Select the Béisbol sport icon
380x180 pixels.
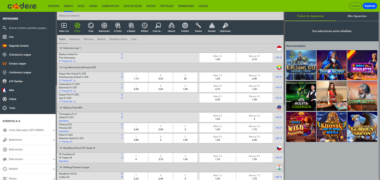[x=144, y=27]
